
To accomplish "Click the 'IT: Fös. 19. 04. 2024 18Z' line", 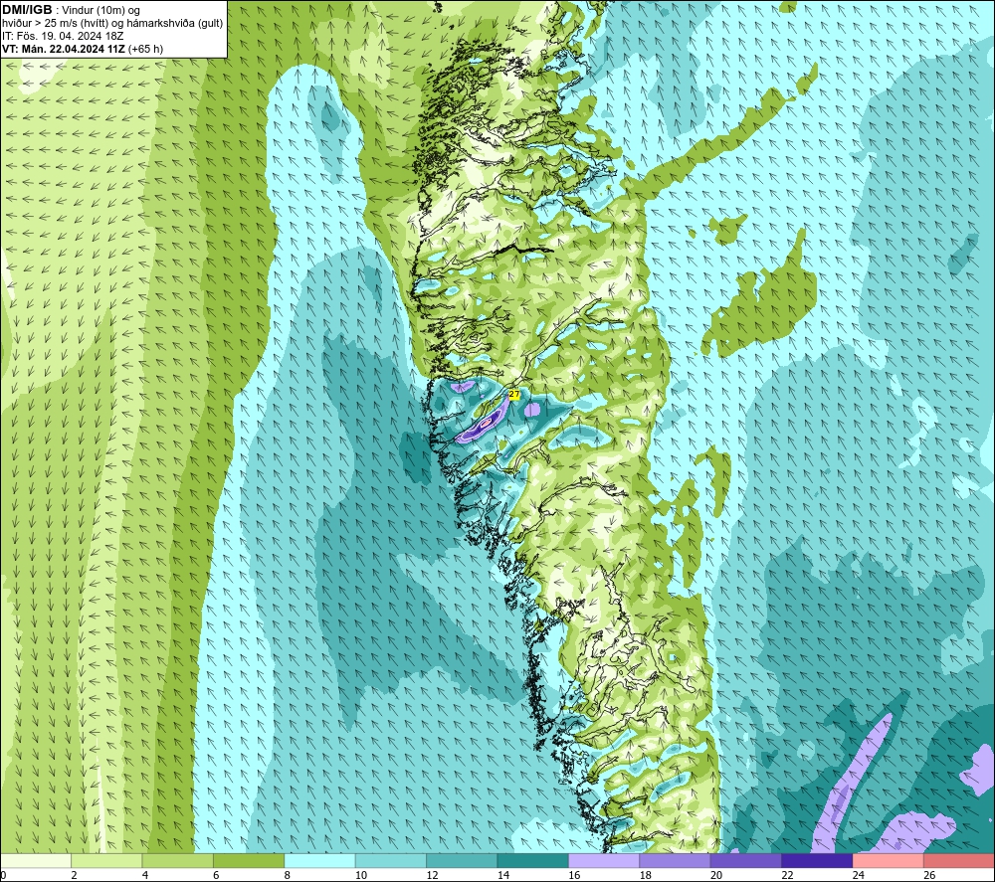I will [63, 36].
